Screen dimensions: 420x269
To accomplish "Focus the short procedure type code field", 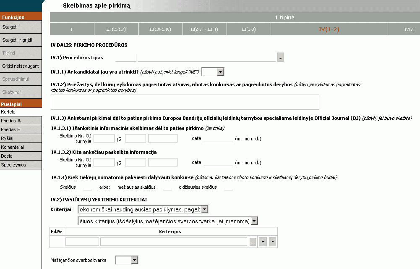I will coord(125,58).
